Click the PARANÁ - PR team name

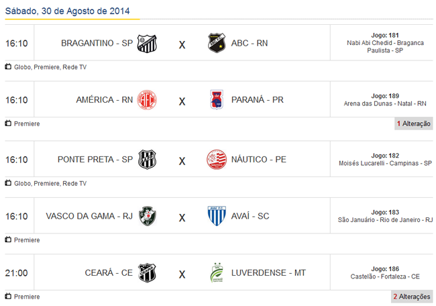[258, 100]
